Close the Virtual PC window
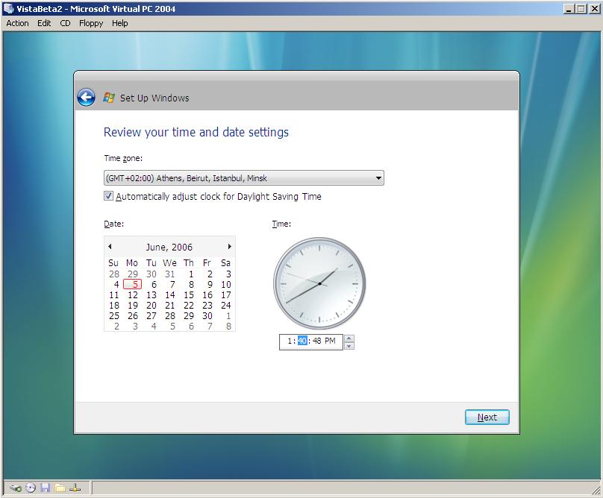 594,8
